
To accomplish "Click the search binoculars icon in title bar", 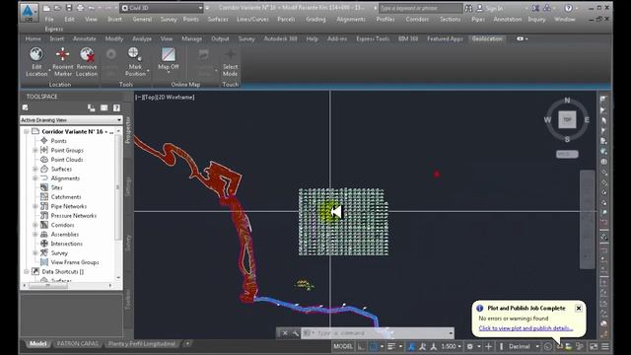I will 469,8.
